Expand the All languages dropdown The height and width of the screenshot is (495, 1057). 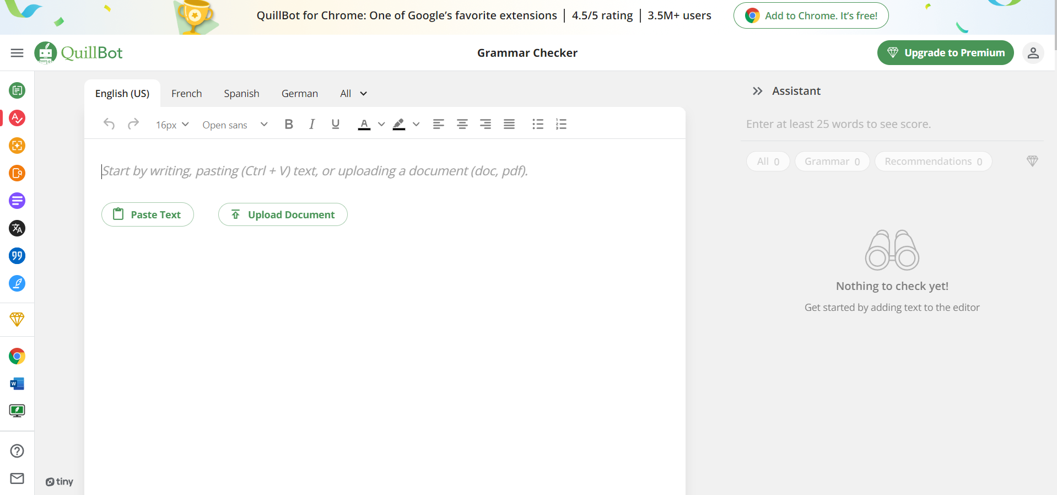coord(353,94)
